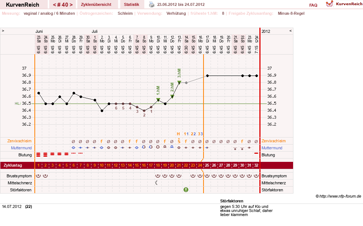Click the left Blutung row label
The height and width of the screenshot is (226, 363).
(x=25, y=155)
